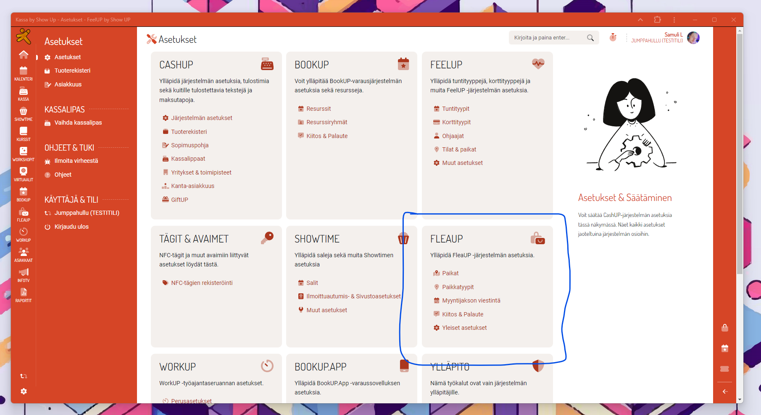The height and width of the screenshot is (415, 761).
Task: Expand the title bar chevron up
Action: (x=640, y=20)
